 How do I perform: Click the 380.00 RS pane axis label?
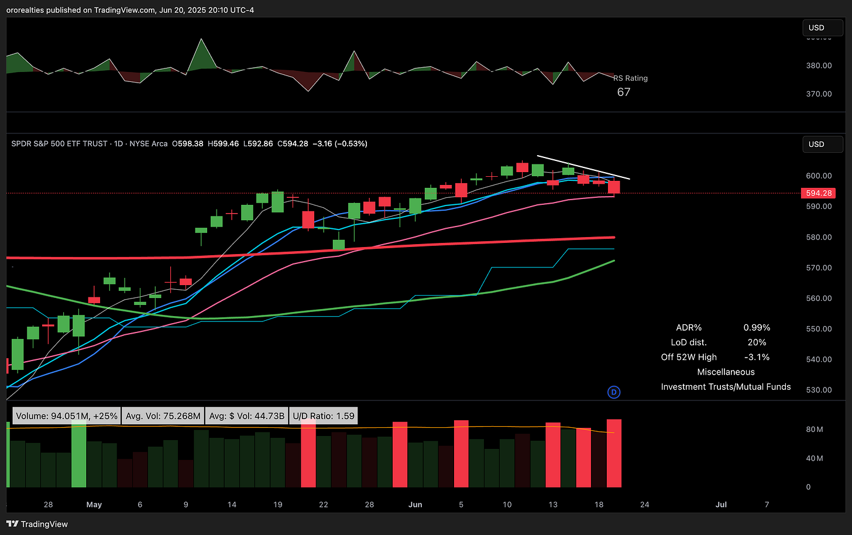tap(819, 66)
